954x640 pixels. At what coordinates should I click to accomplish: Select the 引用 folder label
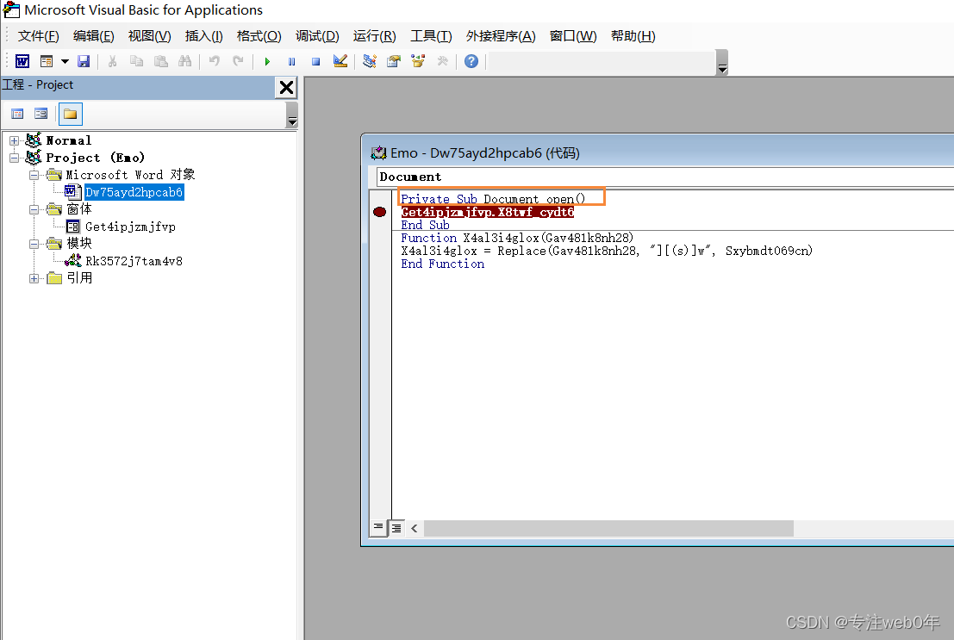coord(79,278)
